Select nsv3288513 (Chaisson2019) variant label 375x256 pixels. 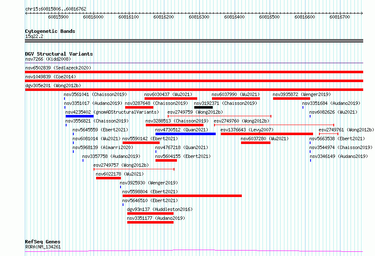(x=177, y=121)
